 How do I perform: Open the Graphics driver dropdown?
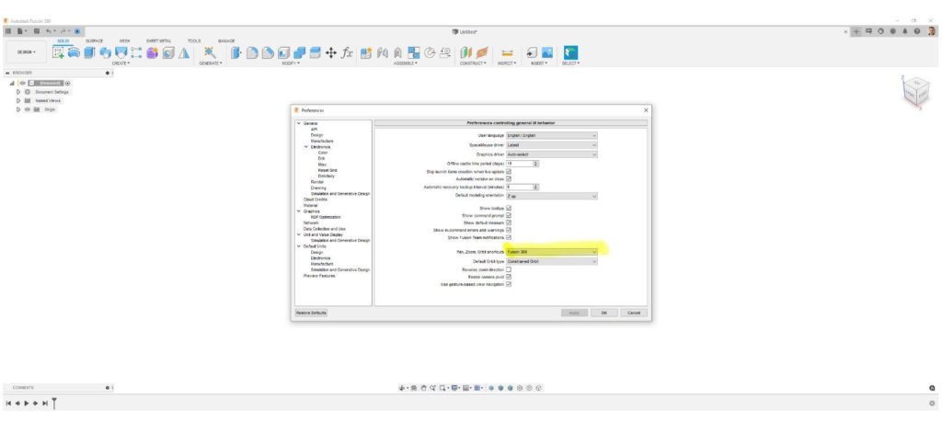[552, 154]
